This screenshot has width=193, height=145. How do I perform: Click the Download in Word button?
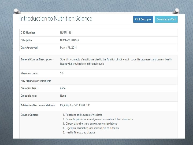(x=166, y=19)
